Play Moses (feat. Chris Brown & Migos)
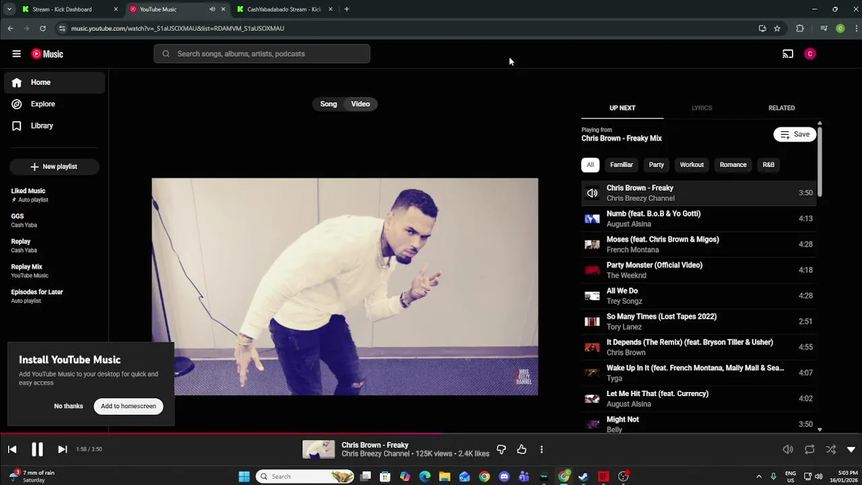This screenshot has height=485, width=862. 699,244
